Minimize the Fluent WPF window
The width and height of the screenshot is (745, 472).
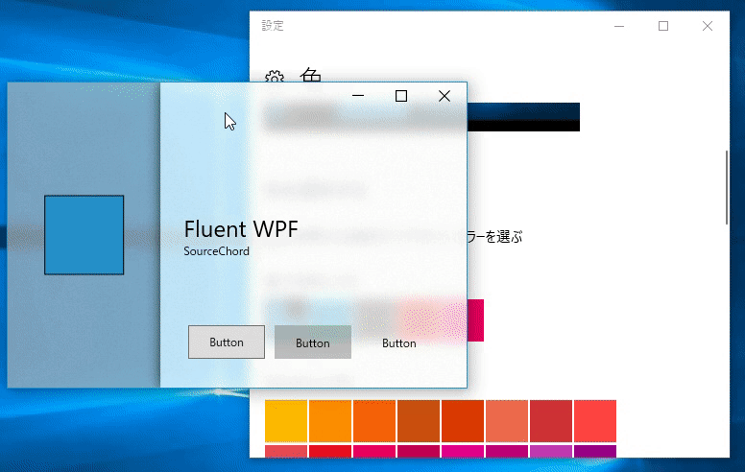coord(358,96)
